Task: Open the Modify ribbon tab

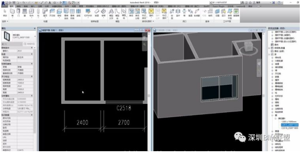Action: (x=250, y=6)
